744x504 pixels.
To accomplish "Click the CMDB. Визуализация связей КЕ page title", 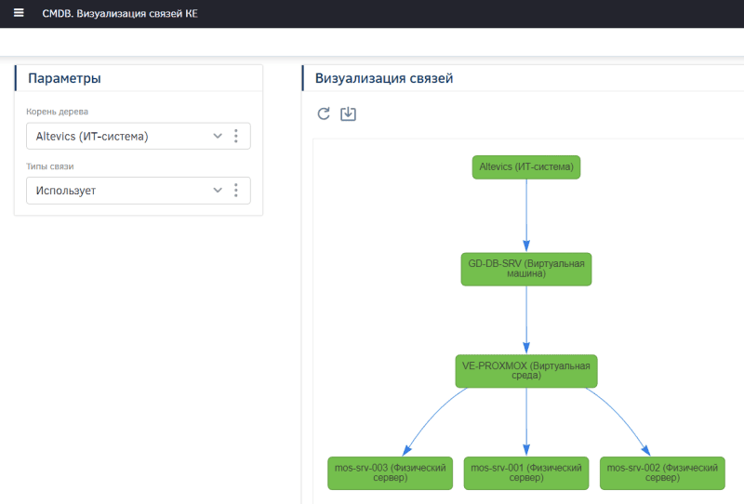I will click(120, 14).
